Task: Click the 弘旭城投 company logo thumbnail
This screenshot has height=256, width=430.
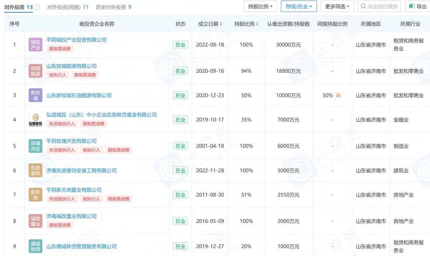Action: pos(35,119)
